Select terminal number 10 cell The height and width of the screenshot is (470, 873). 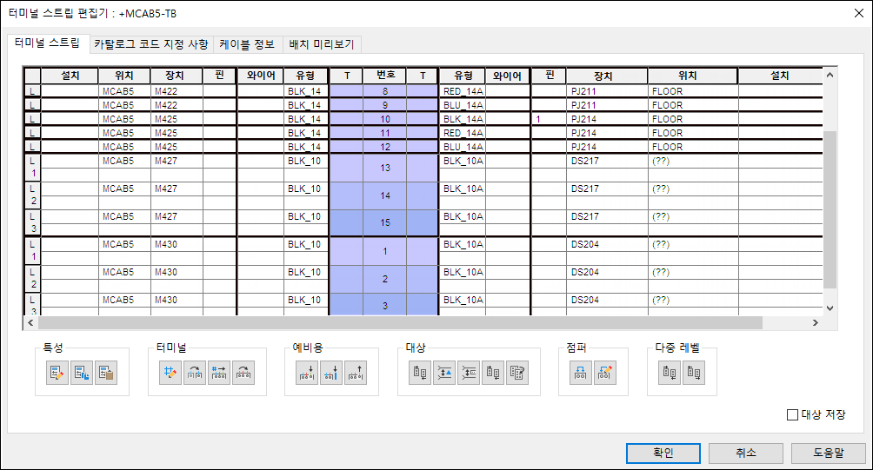pos(384,119)
